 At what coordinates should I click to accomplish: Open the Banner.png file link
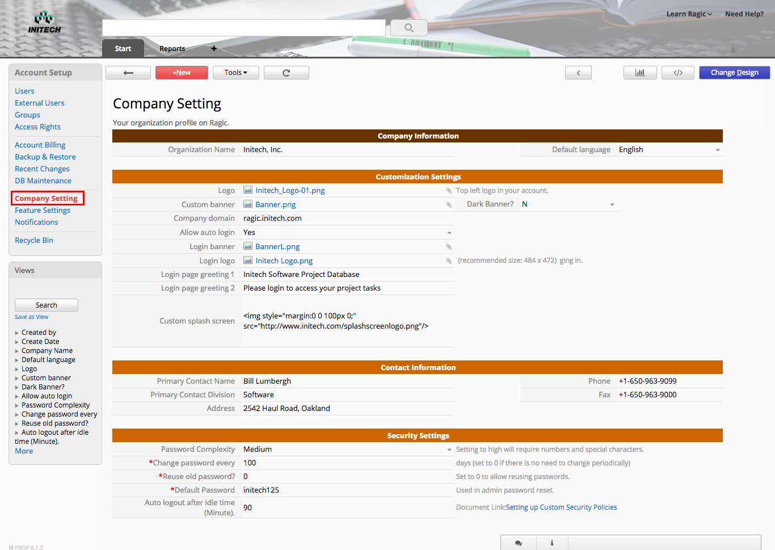pos(276,205)
